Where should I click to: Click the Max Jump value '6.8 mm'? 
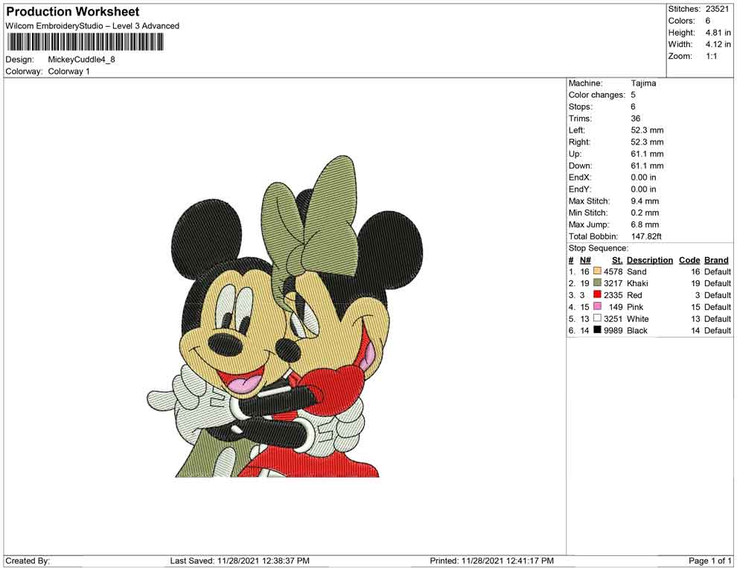[645, 224]
